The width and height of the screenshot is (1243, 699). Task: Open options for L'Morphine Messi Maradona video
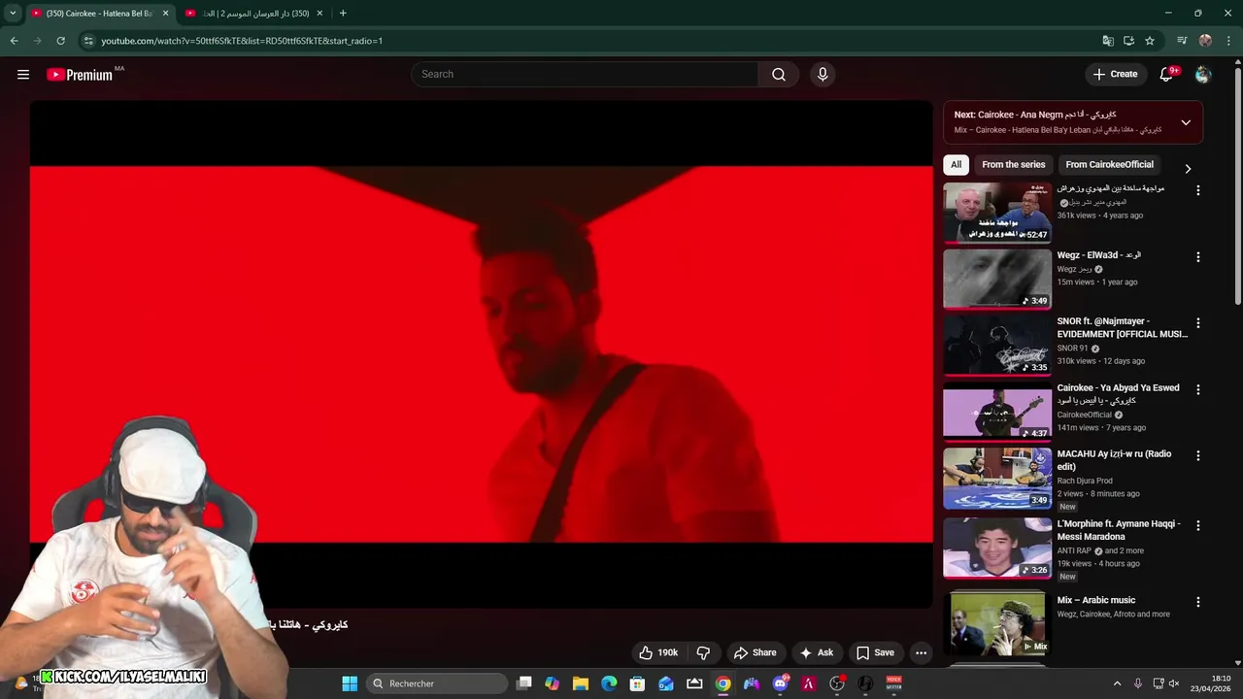pos(1198,525)
